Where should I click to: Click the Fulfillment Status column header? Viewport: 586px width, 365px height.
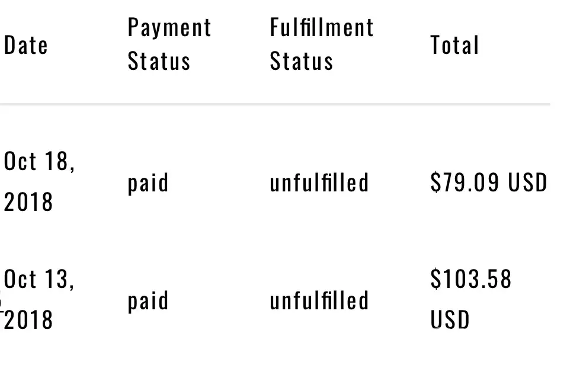coord(322,44)
